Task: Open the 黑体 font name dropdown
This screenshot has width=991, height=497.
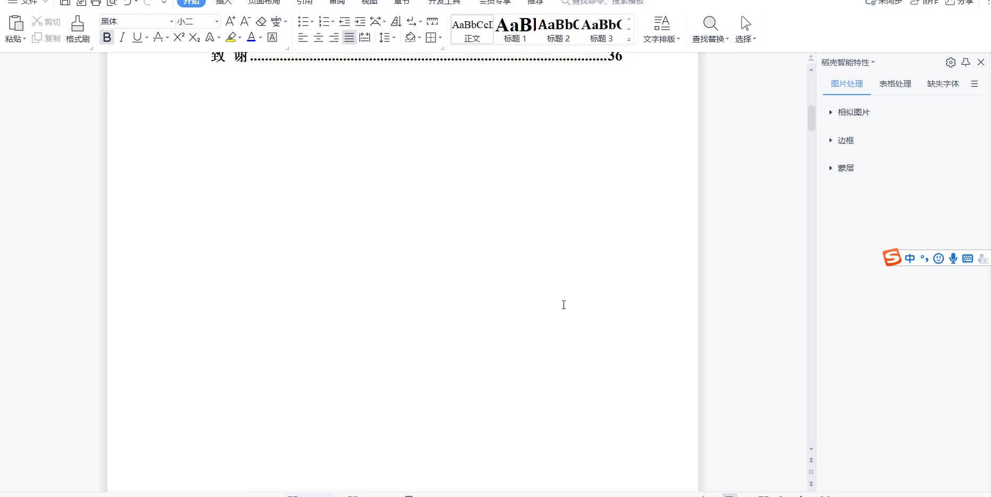Action: coord(171,21)
